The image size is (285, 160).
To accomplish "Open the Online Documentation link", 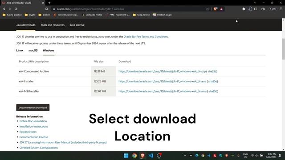I will tap(33, 121).
